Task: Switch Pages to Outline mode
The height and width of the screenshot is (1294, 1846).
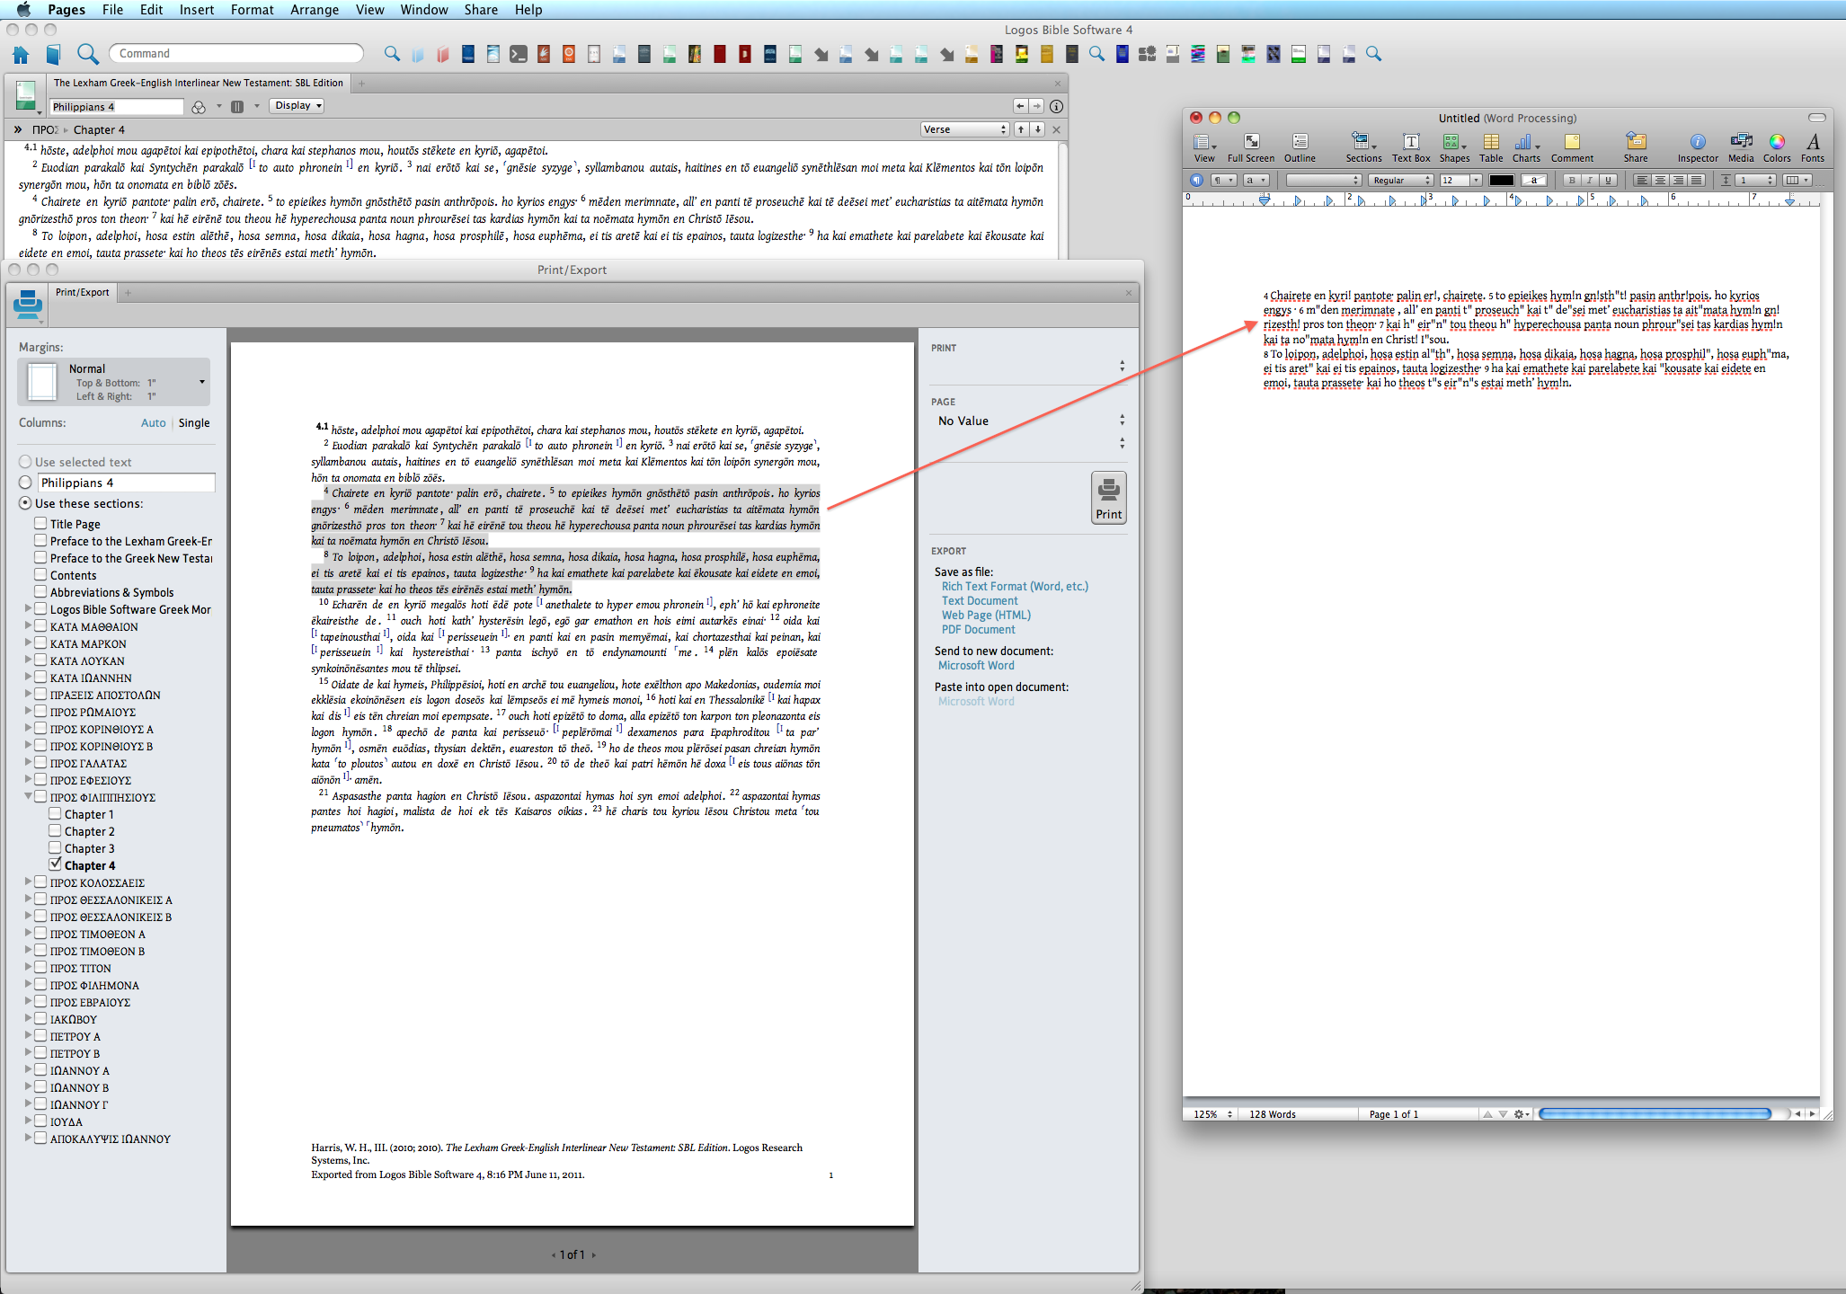Action: point(1300,148)
